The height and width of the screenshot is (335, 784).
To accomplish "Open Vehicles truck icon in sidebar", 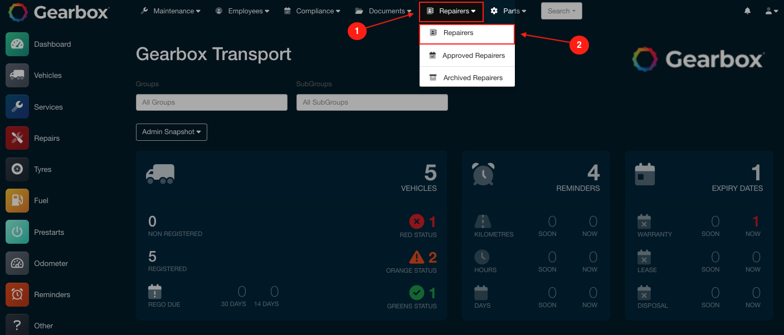I will pos(17,75).
